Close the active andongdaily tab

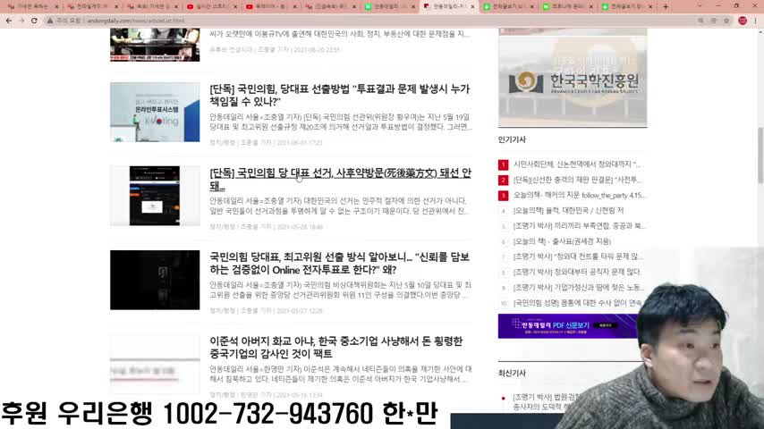coord(472,7)
